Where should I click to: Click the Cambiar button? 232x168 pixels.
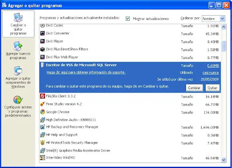[194, 88]
